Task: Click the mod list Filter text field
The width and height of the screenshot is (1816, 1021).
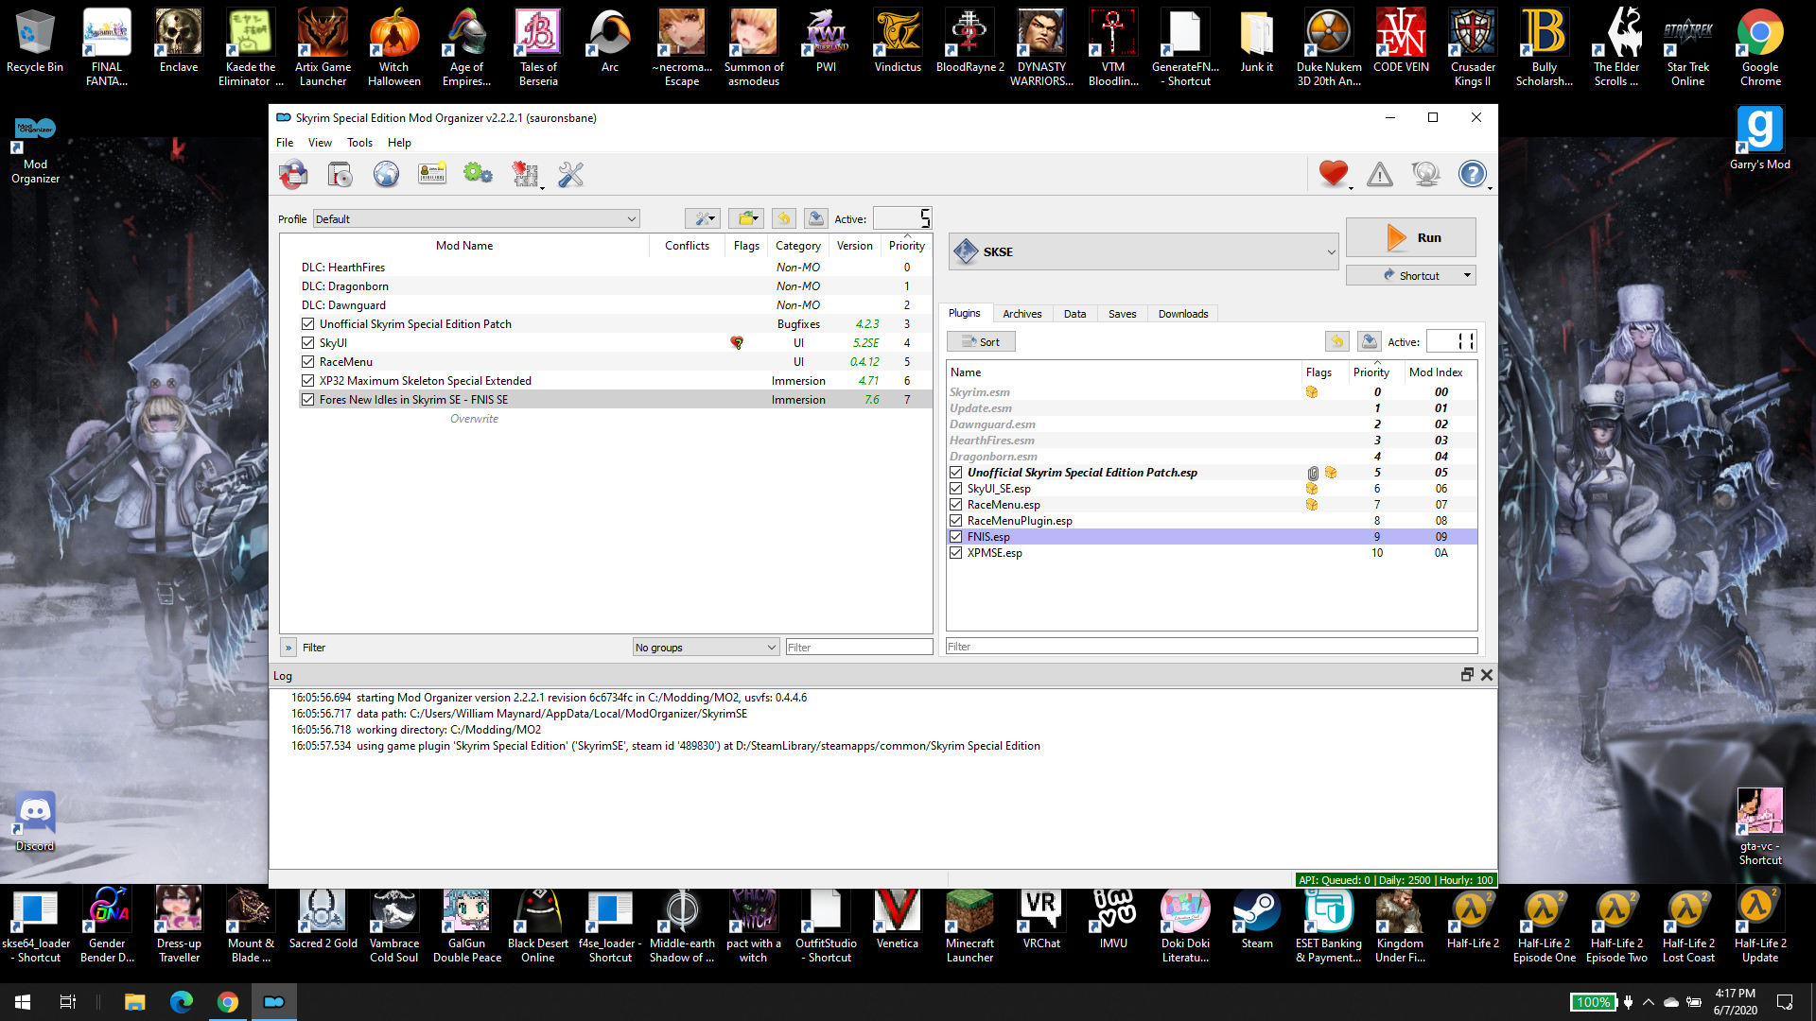Action: click(859, 648)
